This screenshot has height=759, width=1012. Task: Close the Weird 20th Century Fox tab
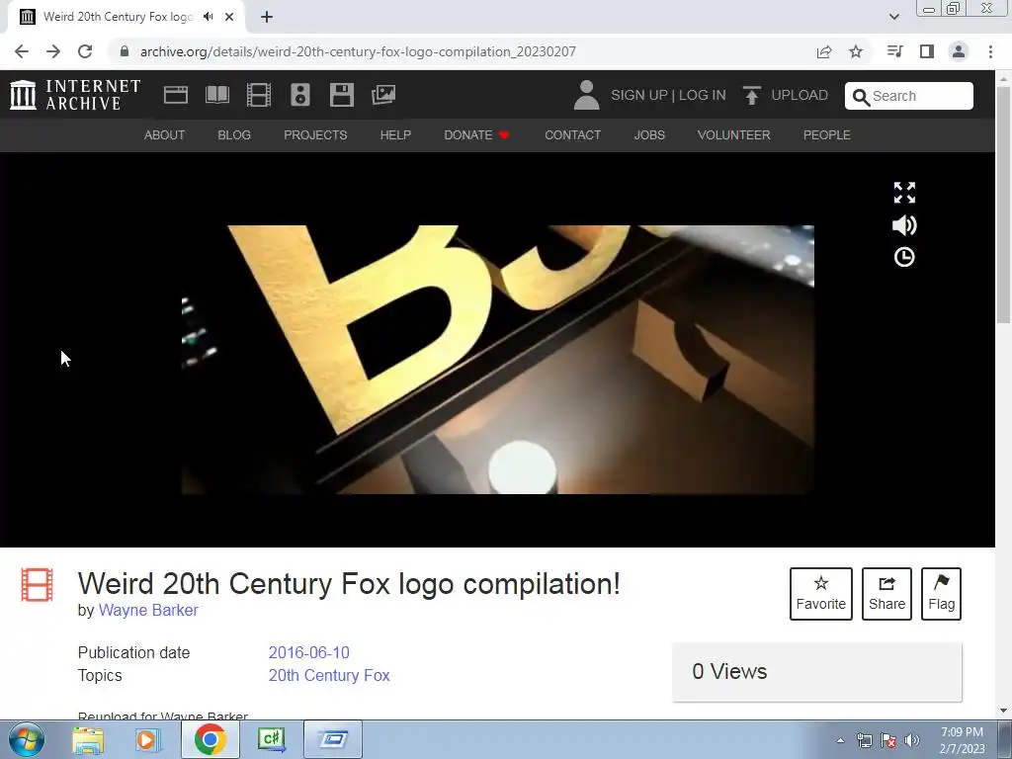pyautogui.click(x=229, y=17)
